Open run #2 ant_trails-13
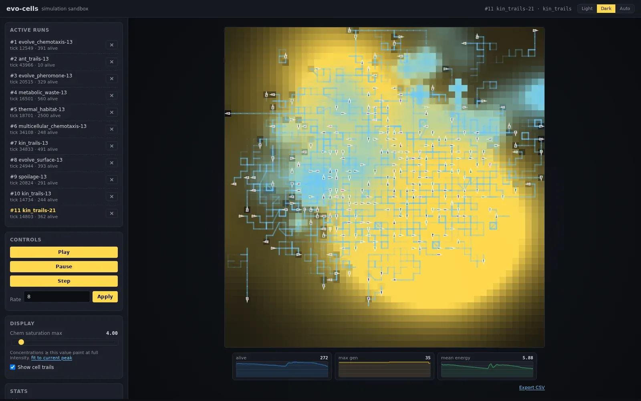Screen dimensions: 641x401 tap(56, 62)
